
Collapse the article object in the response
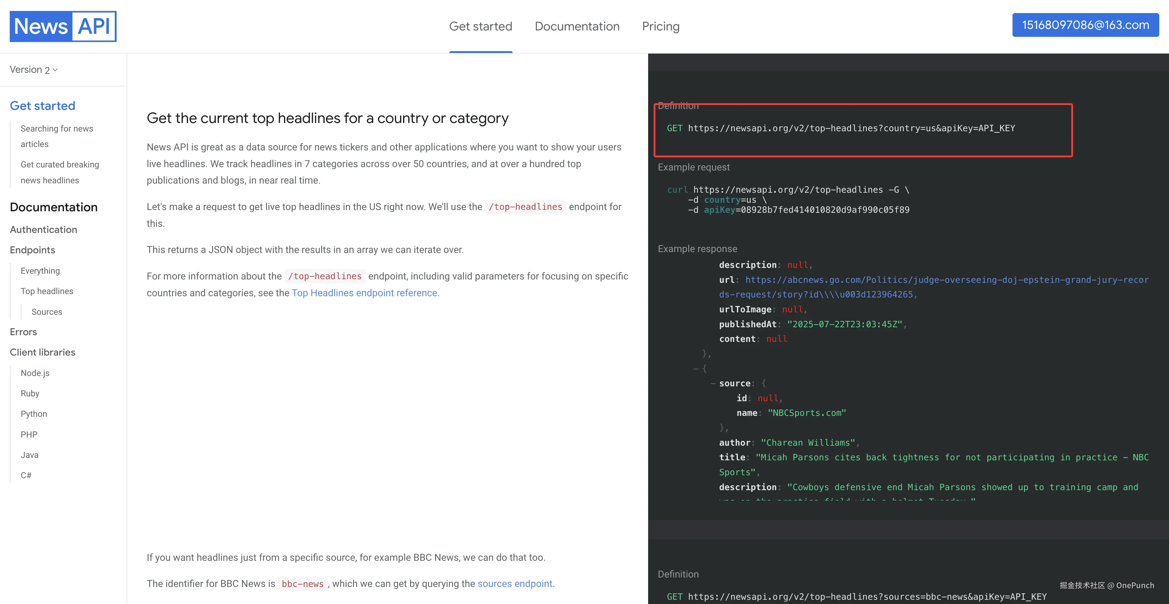[x=696, y=368]
